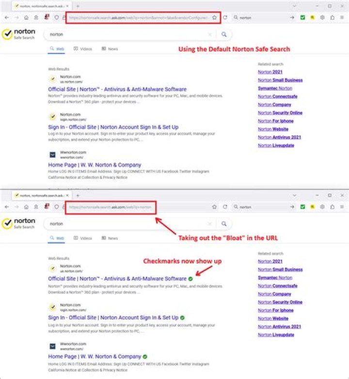Click Norton Security Online related search in top window
349x379 pixels.
tap(280, 113)
